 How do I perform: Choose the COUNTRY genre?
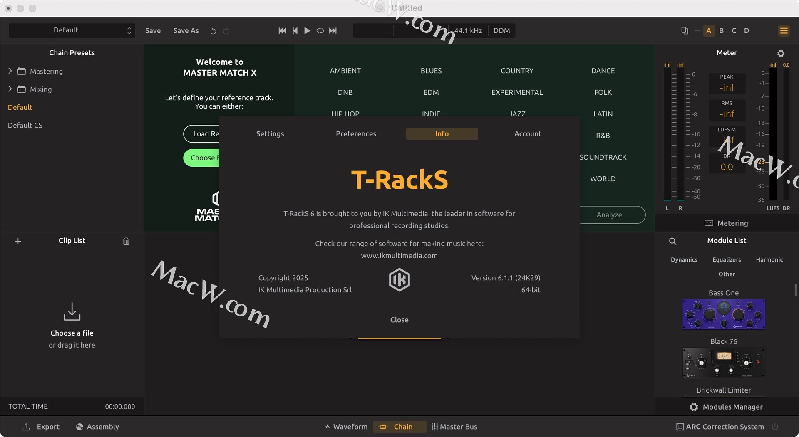(517, 71)
